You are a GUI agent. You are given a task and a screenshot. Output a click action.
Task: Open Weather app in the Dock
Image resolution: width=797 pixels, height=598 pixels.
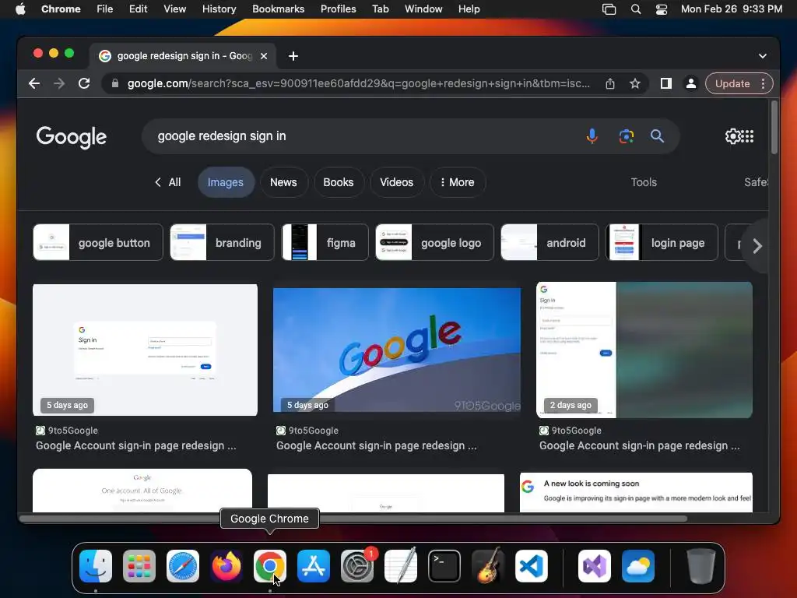(x=638, y=566)
